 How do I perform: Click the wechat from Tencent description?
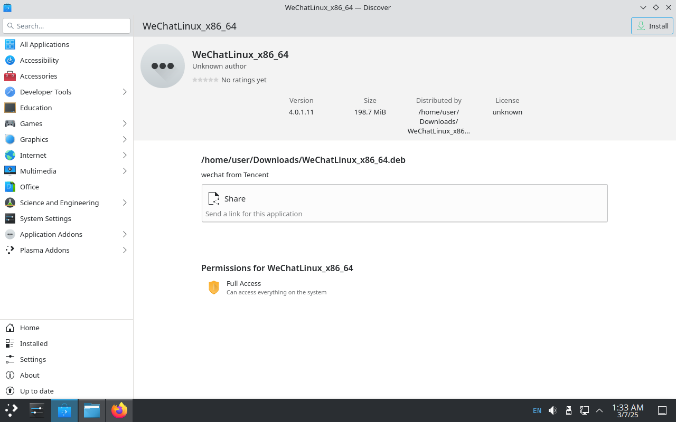pyautogui.click(x=235, y=175)
